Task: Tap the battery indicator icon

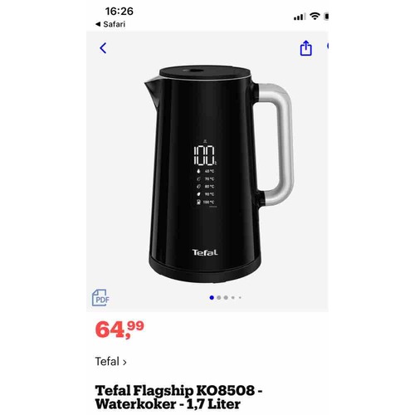Action: (x=326, y=17)
